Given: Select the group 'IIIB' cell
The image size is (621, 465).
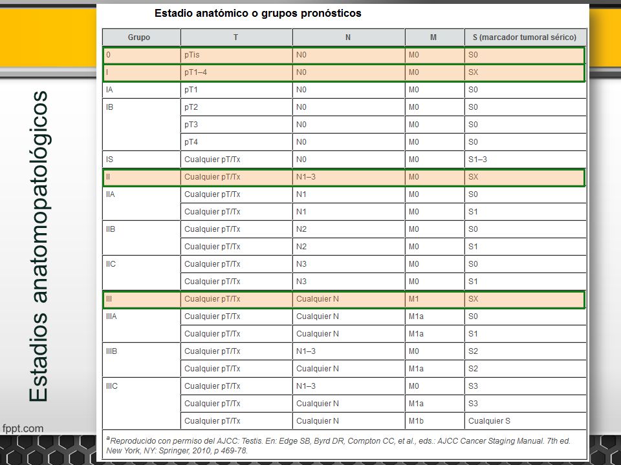Looking at the screenshot, I should [142, 360].
